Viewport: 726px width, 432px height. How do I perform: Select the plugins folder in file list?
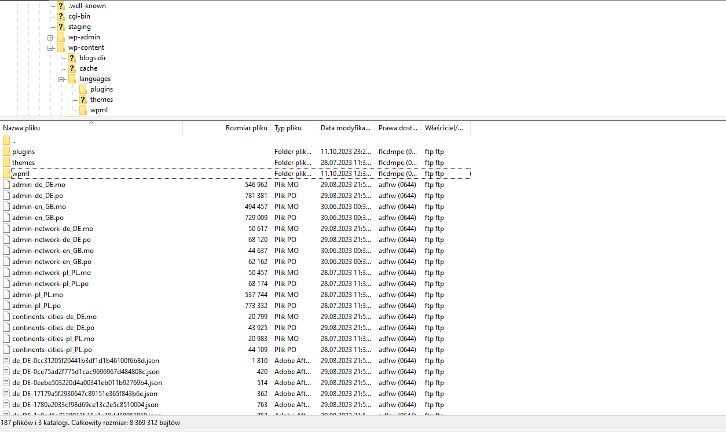pos(23,152)
